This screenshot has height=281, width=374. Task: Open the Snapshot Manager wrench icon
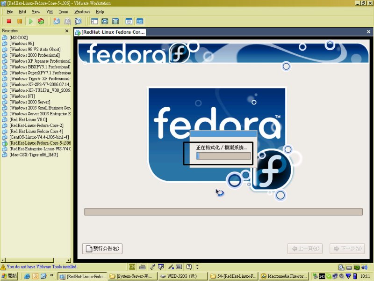78,21
